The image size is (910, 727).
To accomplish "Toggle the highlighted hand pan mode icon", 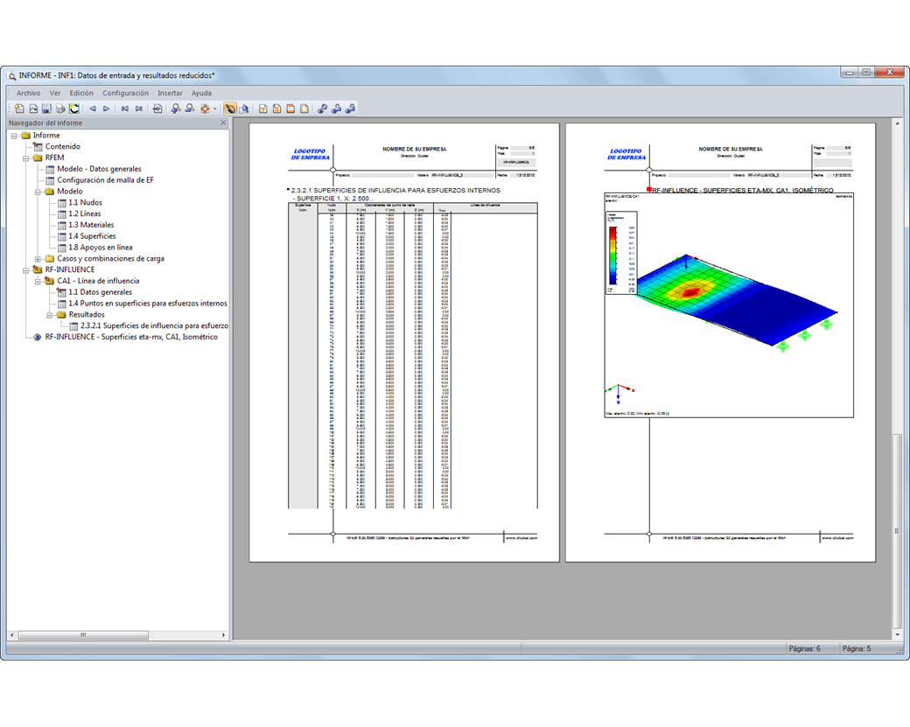I will [x=230, y=108].
